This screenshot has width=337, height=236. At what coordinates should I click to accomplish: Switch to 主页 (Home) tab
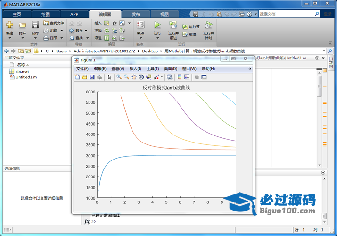click(x=17, y=15)
